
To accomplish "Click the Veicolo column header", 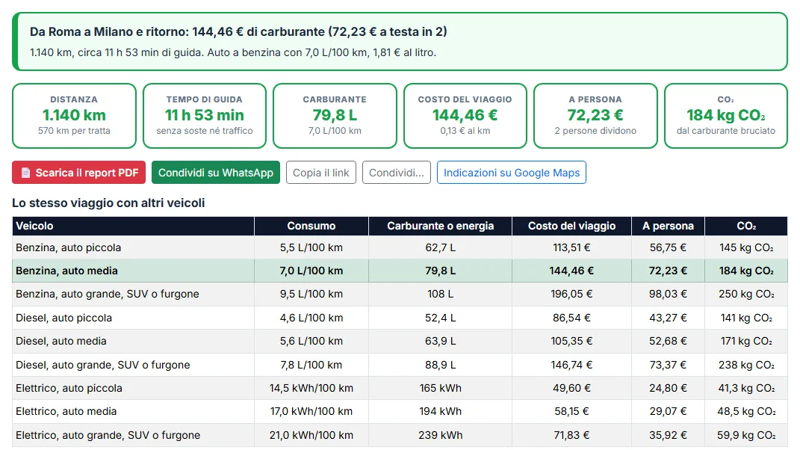I will 133,226.
